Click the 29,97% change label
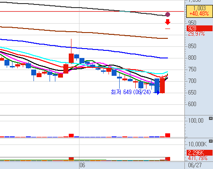 pyautogui.click(x=196, y=34)
